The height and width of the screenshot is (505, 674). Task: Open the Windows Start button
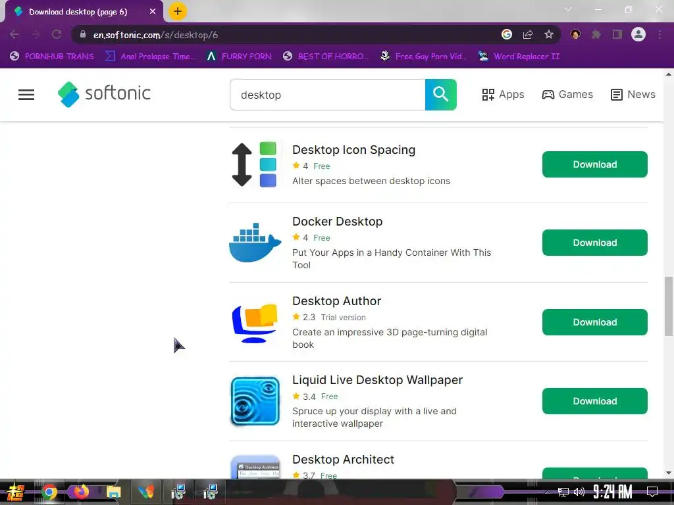16,492
